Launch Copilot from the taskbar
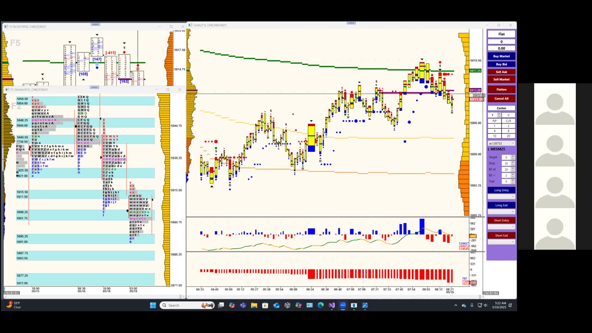This screenshot has width=592, height=333. pyautogui.click(x=232, y=305)
